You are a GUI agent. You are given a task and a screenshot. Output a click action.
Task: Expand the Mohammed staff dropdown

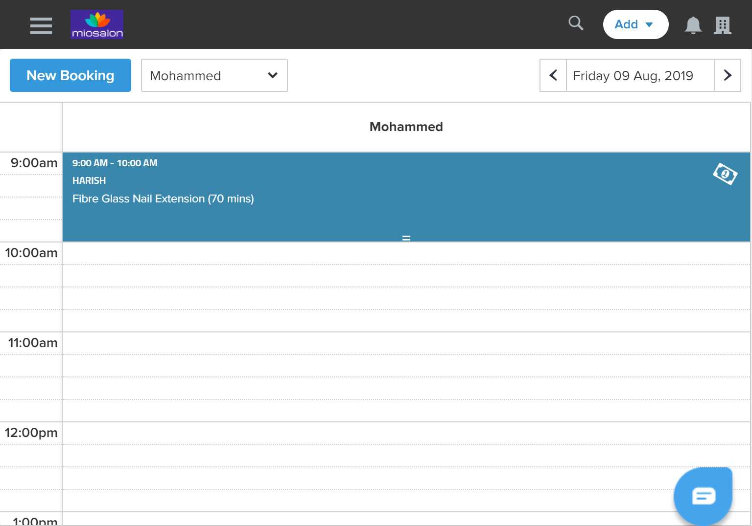214,75
